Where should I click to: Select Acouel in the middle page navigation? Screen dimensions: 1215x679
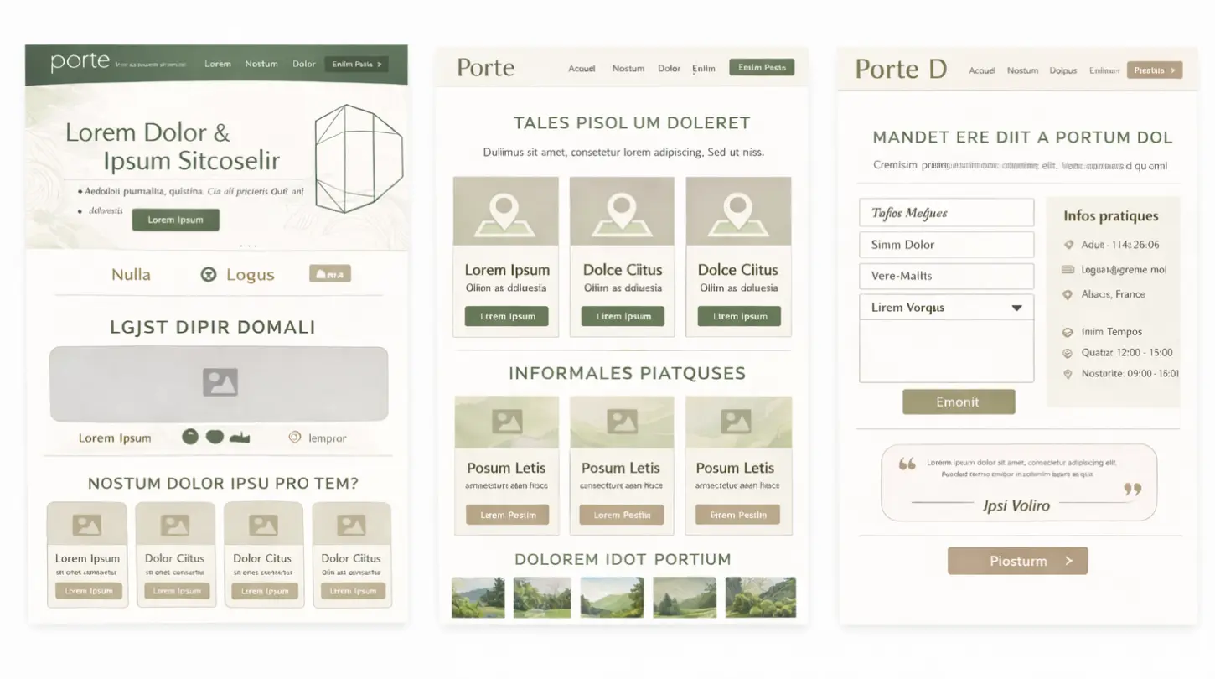click(582, 69)
